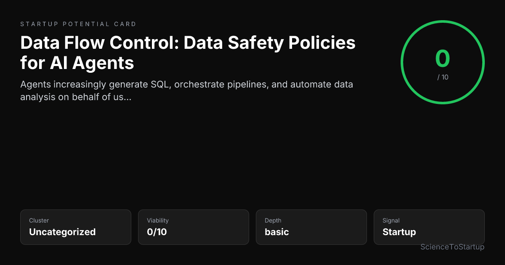Image resolution: width=505 pixels, height=265 pixels.
Task: Click the 'Startup Potential Card' header label
Action: coord(78,24)
